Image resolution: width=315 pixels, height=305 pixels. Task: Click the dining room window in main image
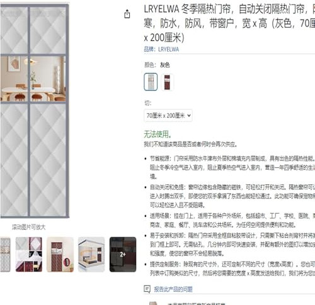pyautogui.click(x=33, y=79)
